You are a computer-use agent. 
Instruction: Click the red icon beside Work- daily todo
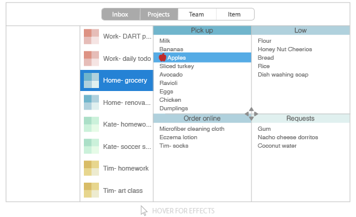coord(91,58)
